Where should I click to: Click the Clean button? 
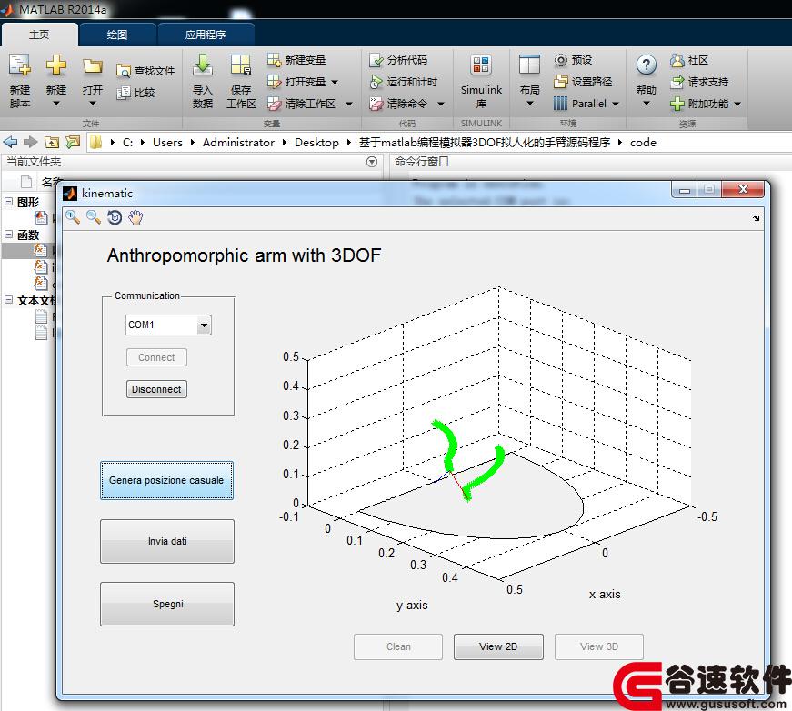pyautogui.click(x=398, y=646)
